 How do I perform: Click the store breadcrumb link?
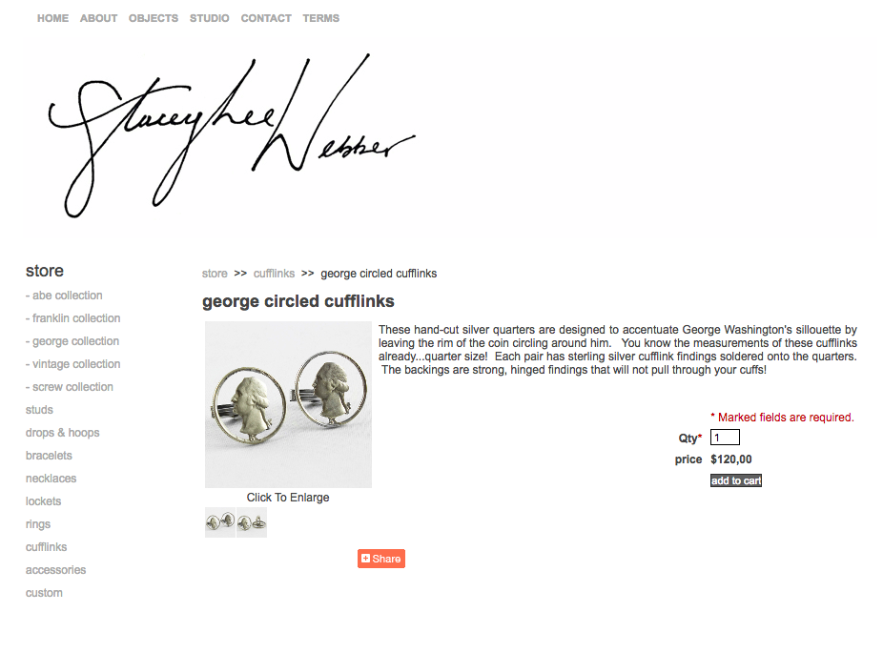click(215, 274)
